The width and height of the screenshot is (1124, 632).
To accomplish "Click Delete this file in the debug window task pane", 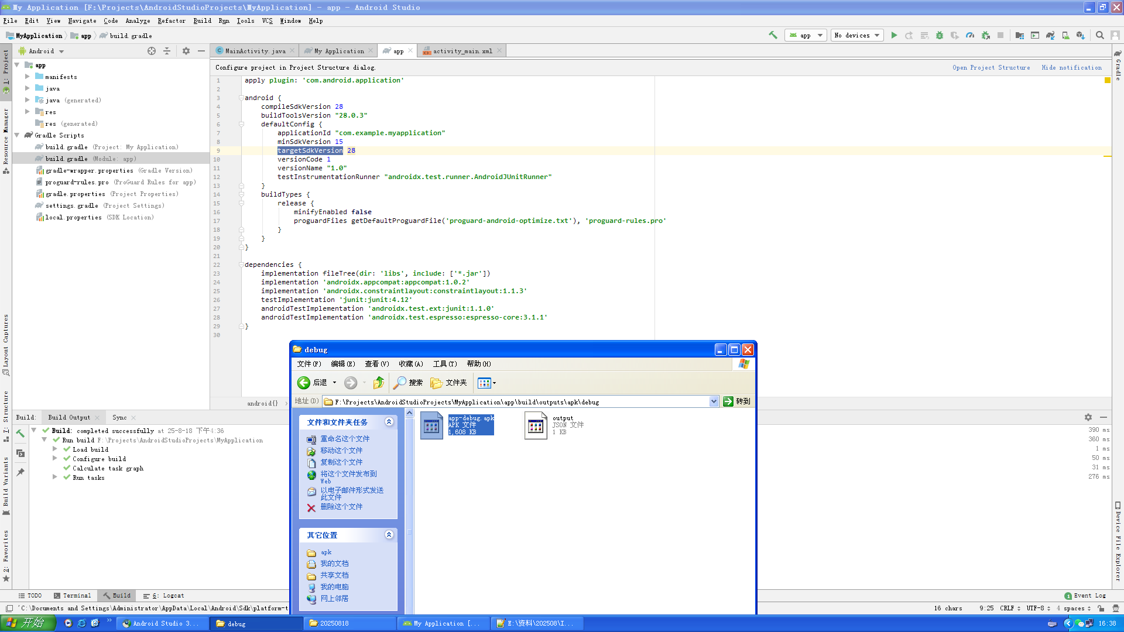I will (341, 507).
